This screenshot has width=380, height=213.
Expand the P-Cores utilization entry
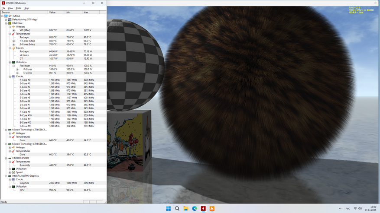[x=17, y=70]
